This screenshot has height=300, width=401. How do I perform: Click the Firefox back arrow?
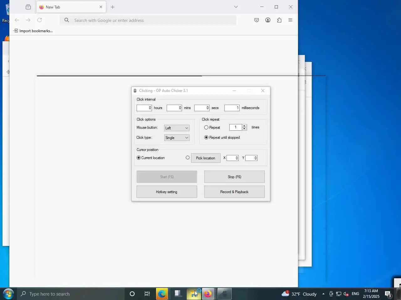coord(17,20)
